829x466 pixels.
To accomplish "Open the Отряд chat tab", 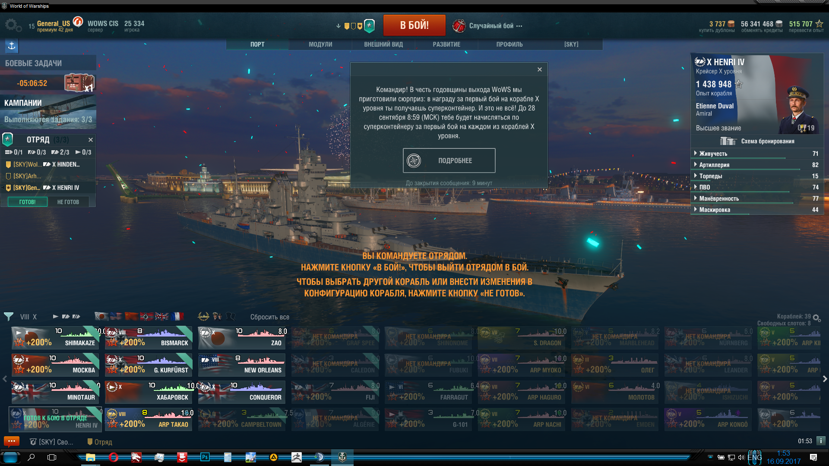I will point(100,442).
